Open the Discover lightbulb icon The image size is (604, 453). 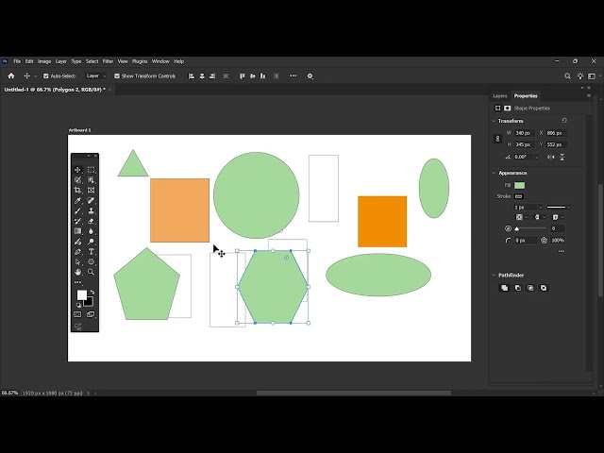580,76
